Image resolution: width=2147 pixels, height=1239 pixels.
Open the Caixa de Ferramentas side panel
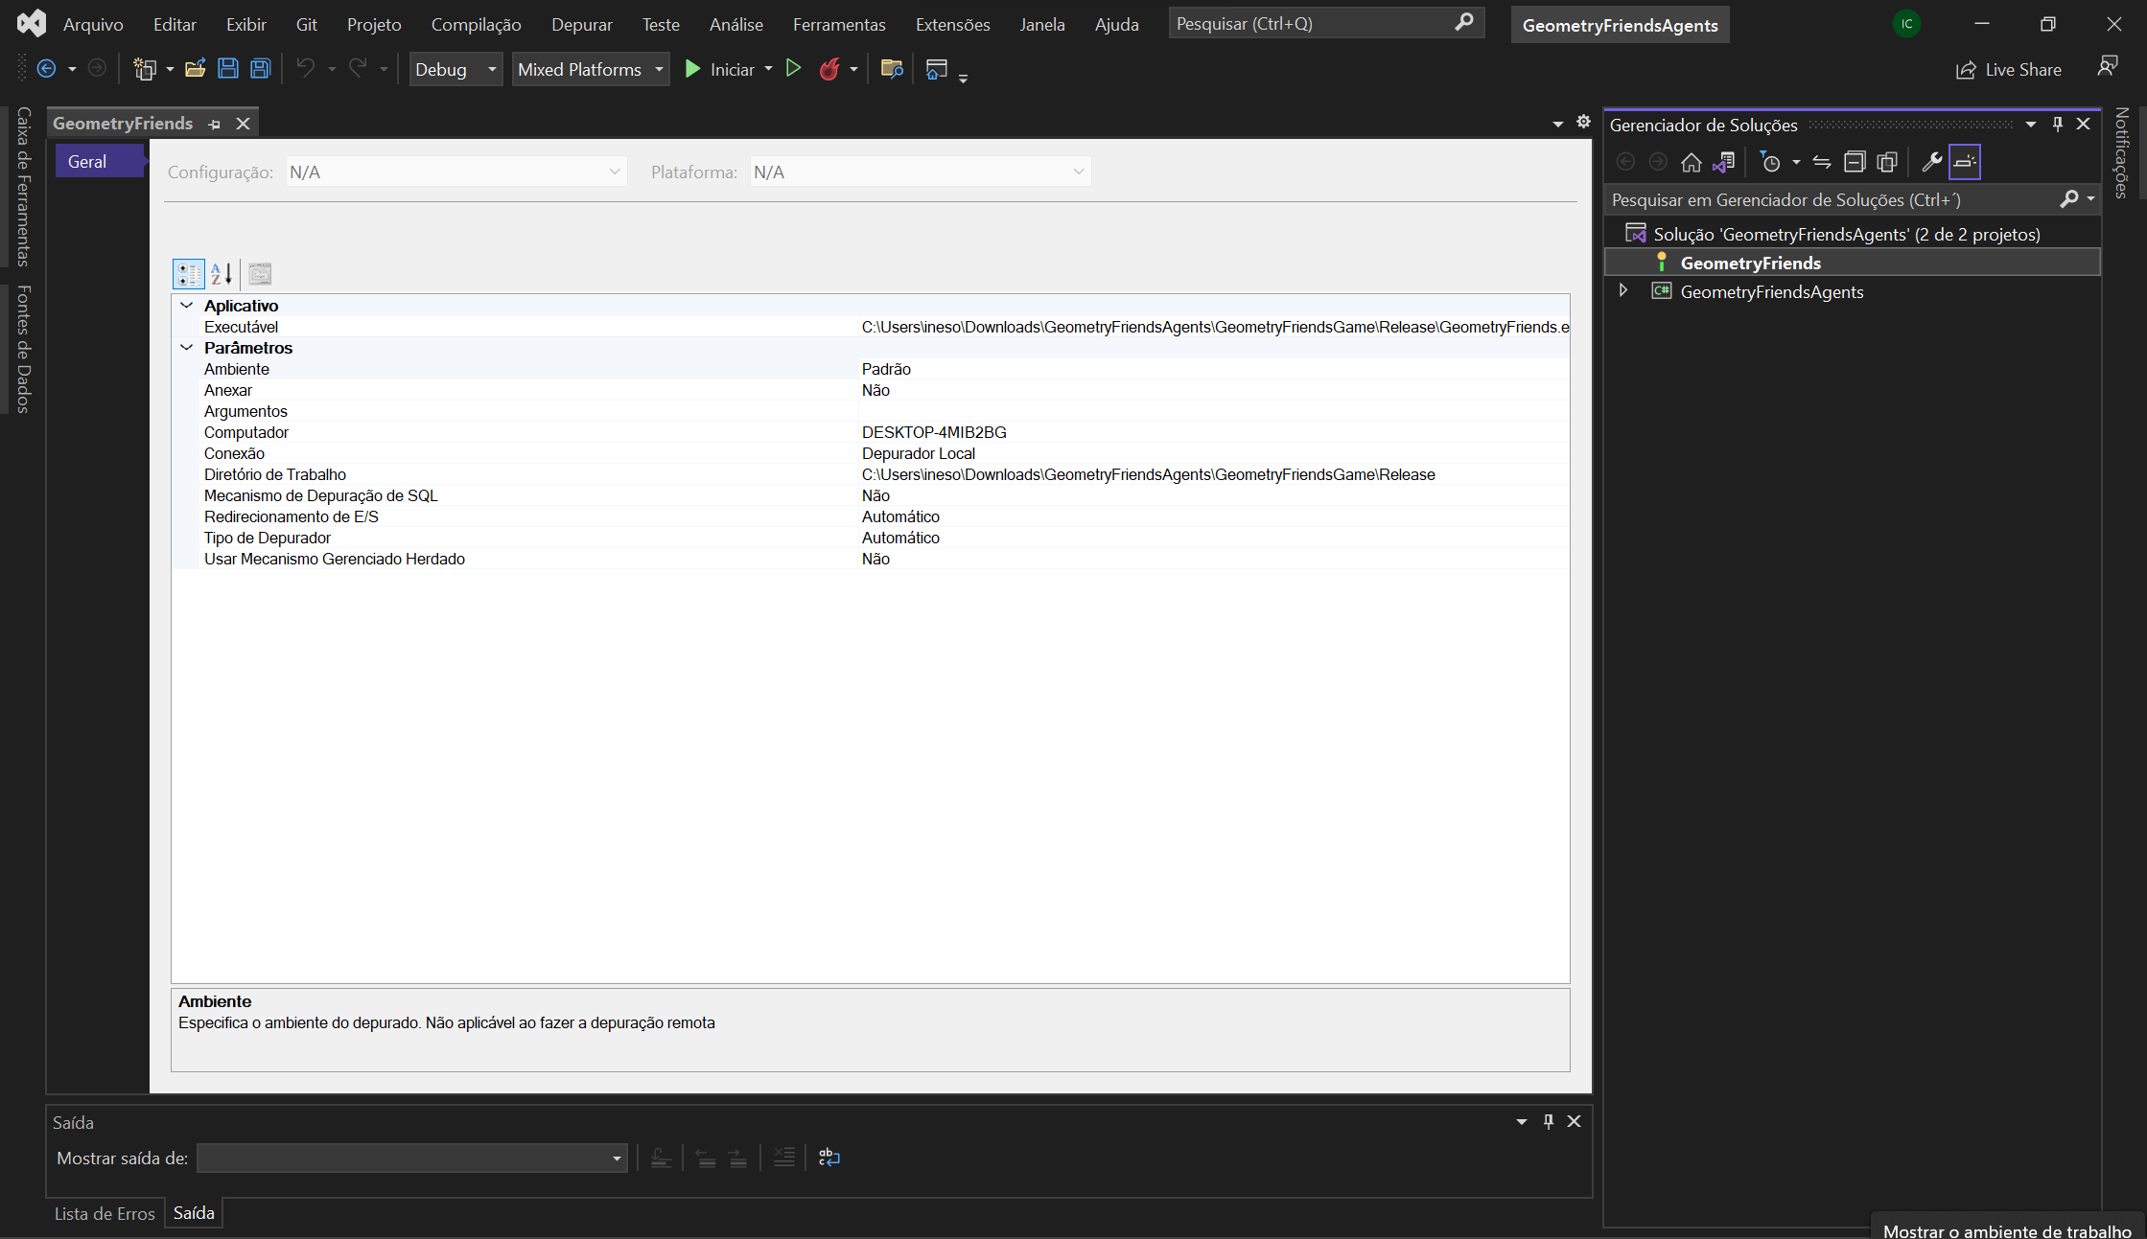(x=24, y=186)
